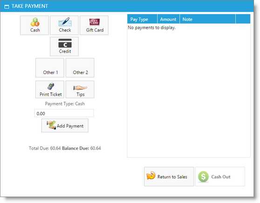Click the 'Balance Due: 60.64' text

(82, 148)
